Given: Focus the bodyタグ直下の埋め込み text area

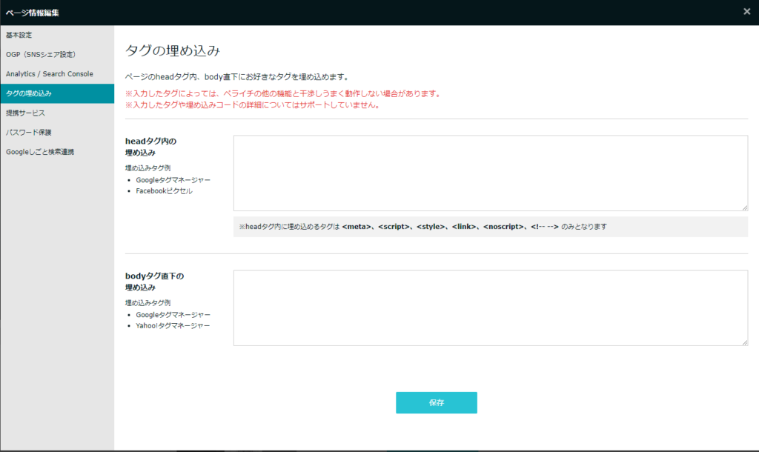Looking at the screenshot, I should click(x=490, y=308).
